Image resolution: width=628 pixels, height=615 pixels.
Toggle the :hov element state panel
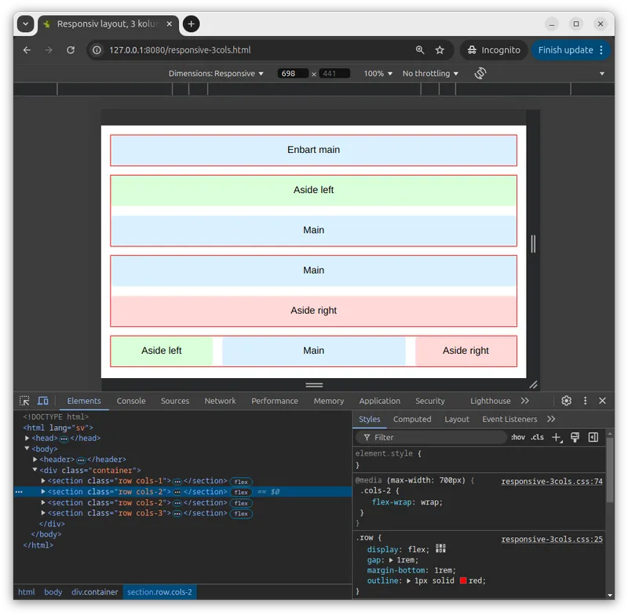(518, 438)
